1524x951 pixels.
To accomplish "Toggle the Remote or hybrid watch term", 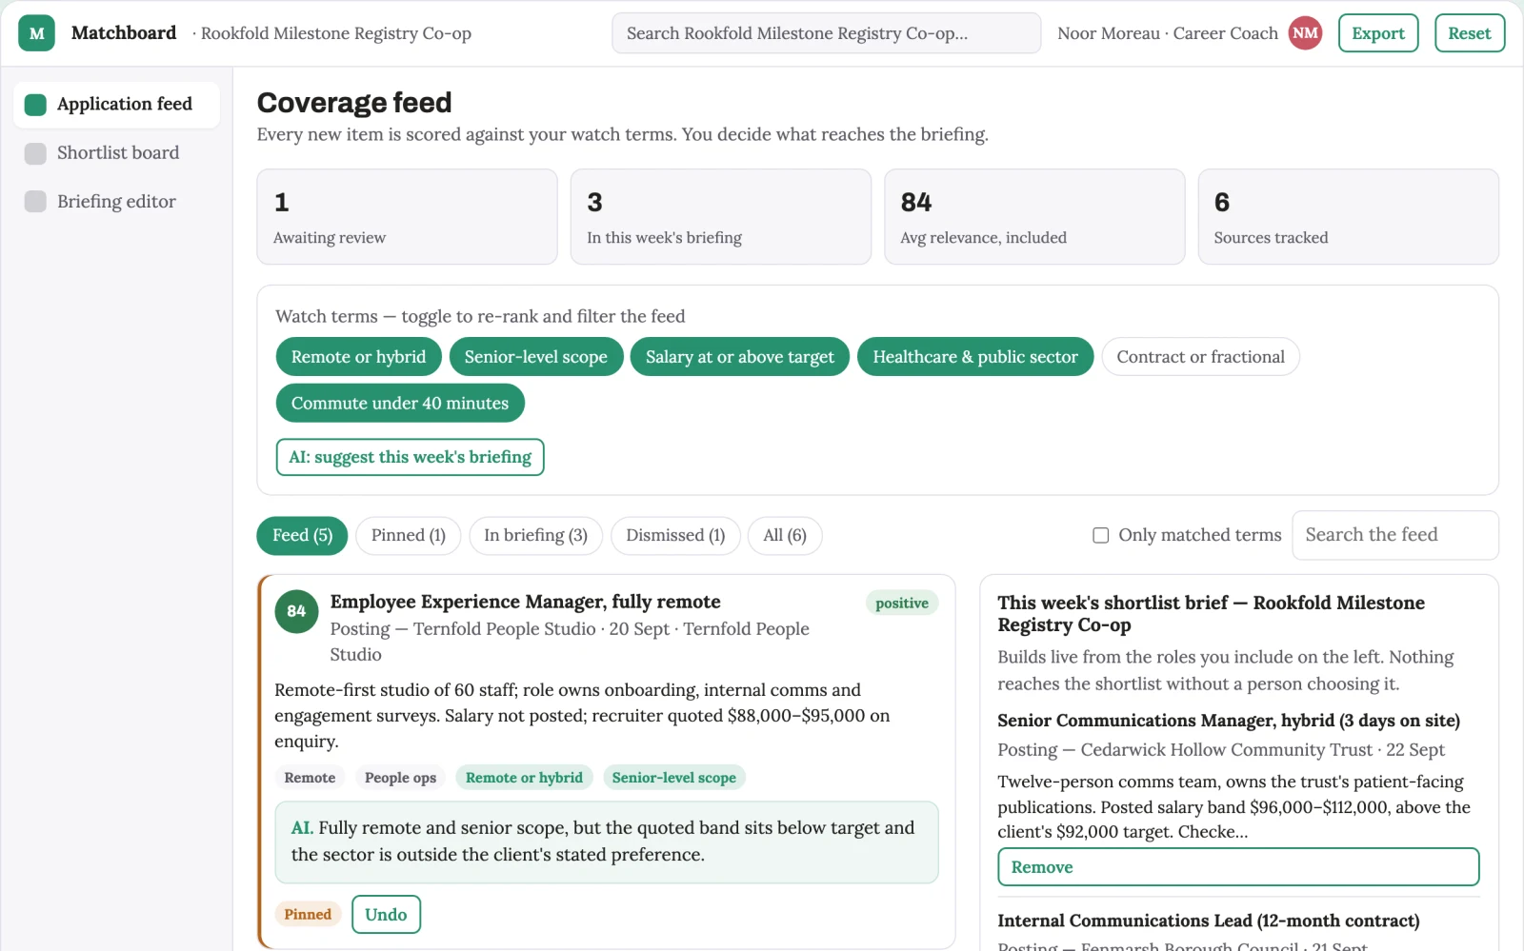I will click(358, 357).
